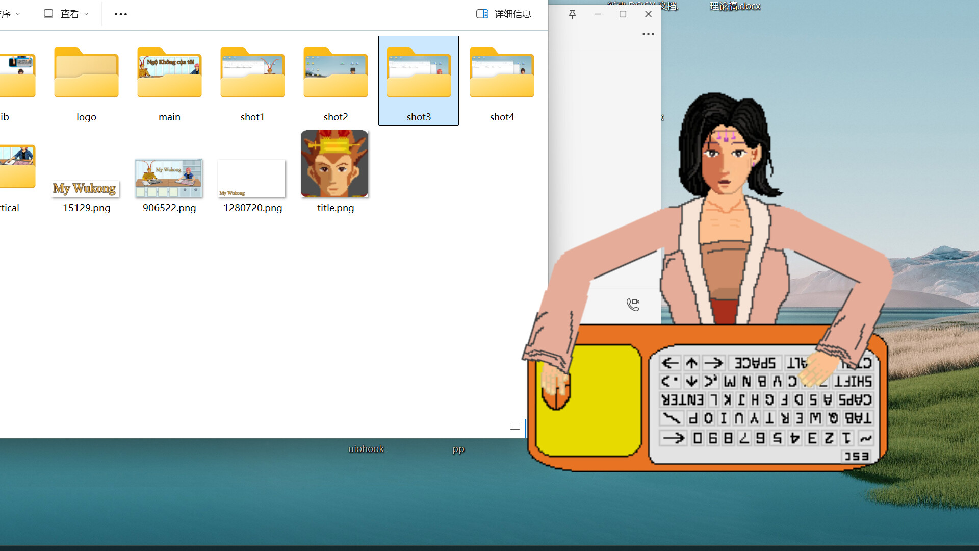Open the sort dropdown chevron in Explorer toolbar
The width and height of the screenshot is (979, 551).
click(x=18, y=14)
